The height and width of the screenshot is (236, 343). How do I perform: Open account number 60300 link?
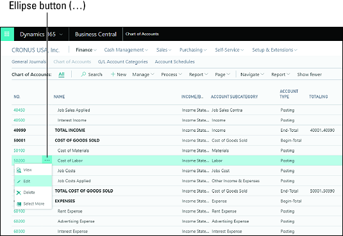pyautogui.click(x=19, y=231)
